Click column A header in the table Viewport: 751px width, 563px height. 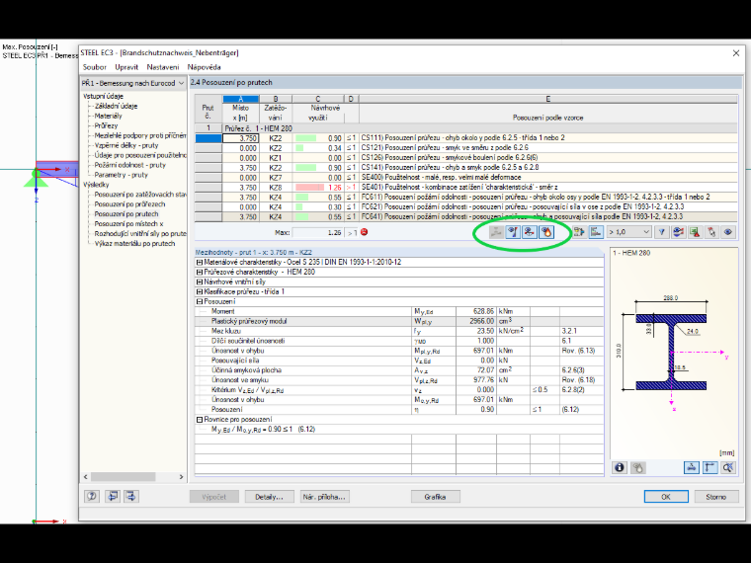(x=241, y=99)
